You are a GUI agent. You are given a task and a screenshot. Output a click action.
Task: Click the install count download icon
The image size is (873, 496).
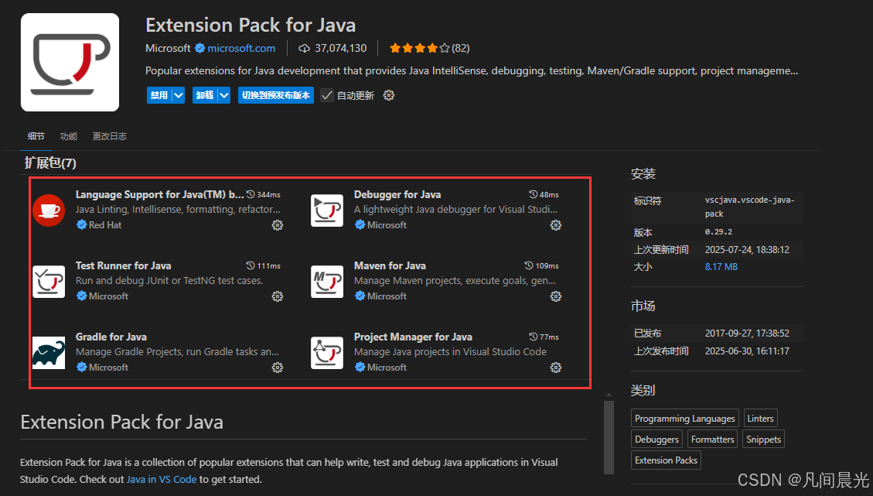[x=304, y=49]
